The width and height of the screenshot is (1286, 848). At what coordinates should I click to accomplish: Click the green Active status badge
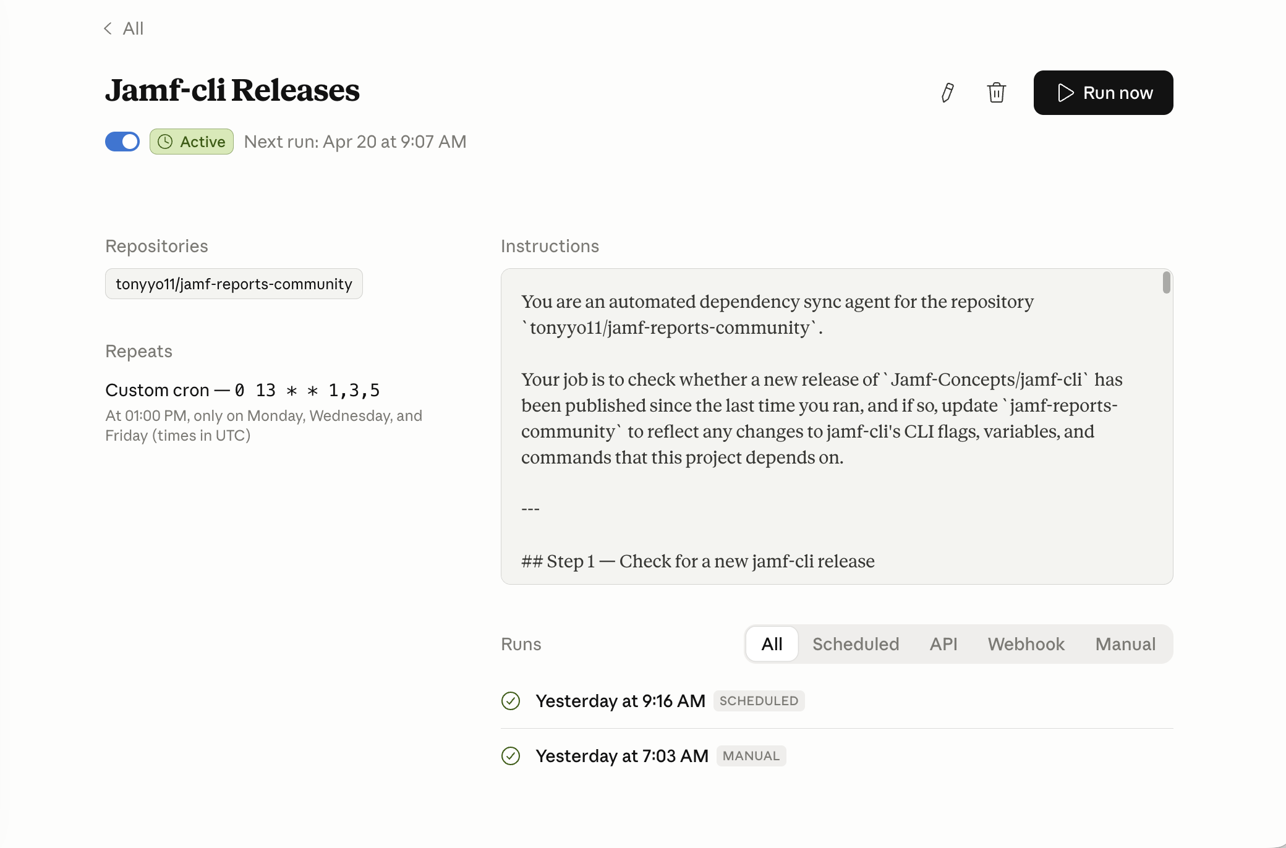192,142
